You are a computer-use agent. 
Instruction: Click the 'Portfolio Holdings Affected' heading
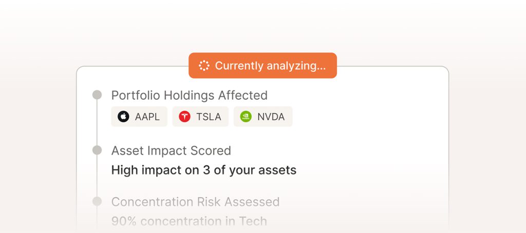pos(189,95)
